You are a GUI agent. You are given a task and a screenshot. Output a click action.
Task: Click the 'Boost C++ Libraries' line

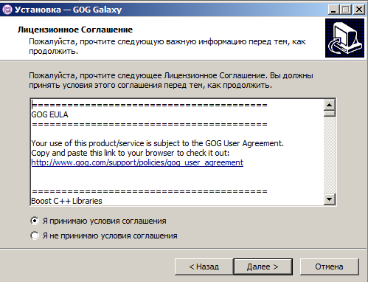(x=66, y=201)
